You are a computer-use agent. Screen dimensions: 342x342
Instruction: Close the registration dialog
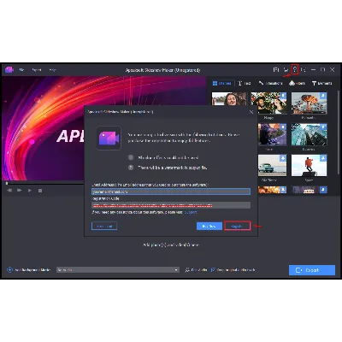(x=251, y=112)
